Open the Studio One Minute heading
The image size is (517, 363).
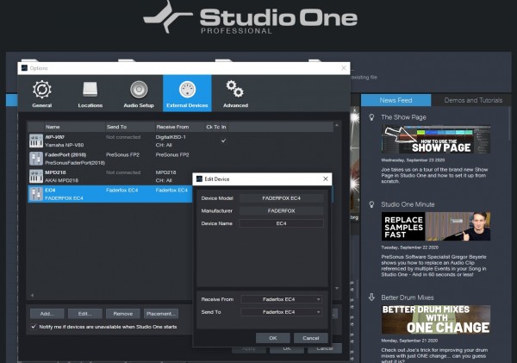pos(408,204)
